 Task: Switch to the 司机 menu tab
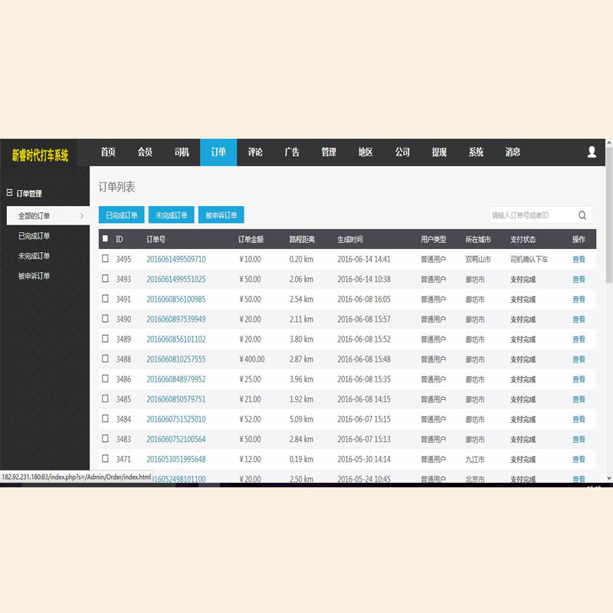(182, 152)
